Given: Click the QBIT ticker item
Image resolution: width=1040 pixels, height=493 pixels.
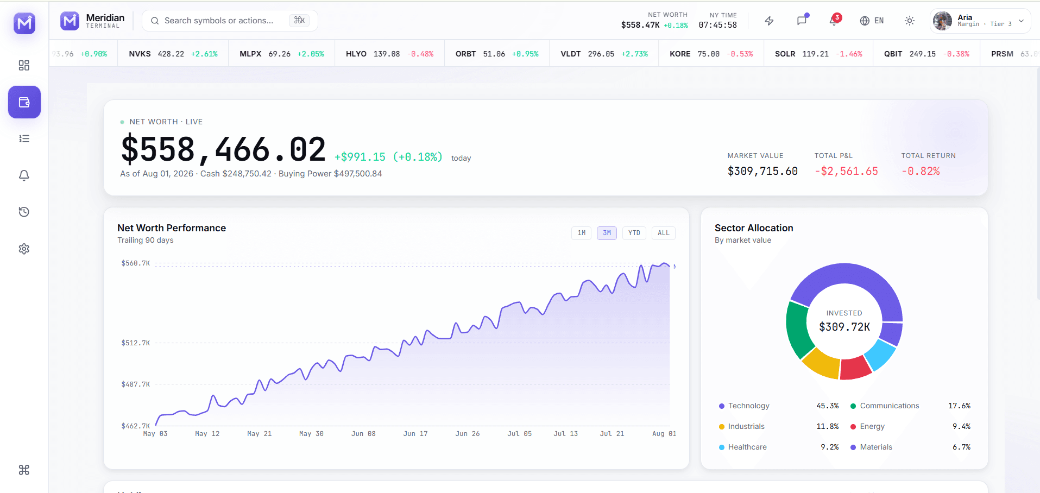Looking at the screenshot, I should tap(926, 54).
